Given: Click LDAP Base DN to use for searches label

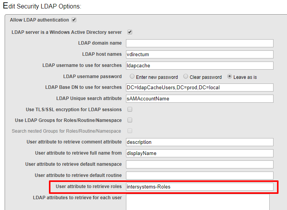Looking at the screenshot, I should pos(84,87).
